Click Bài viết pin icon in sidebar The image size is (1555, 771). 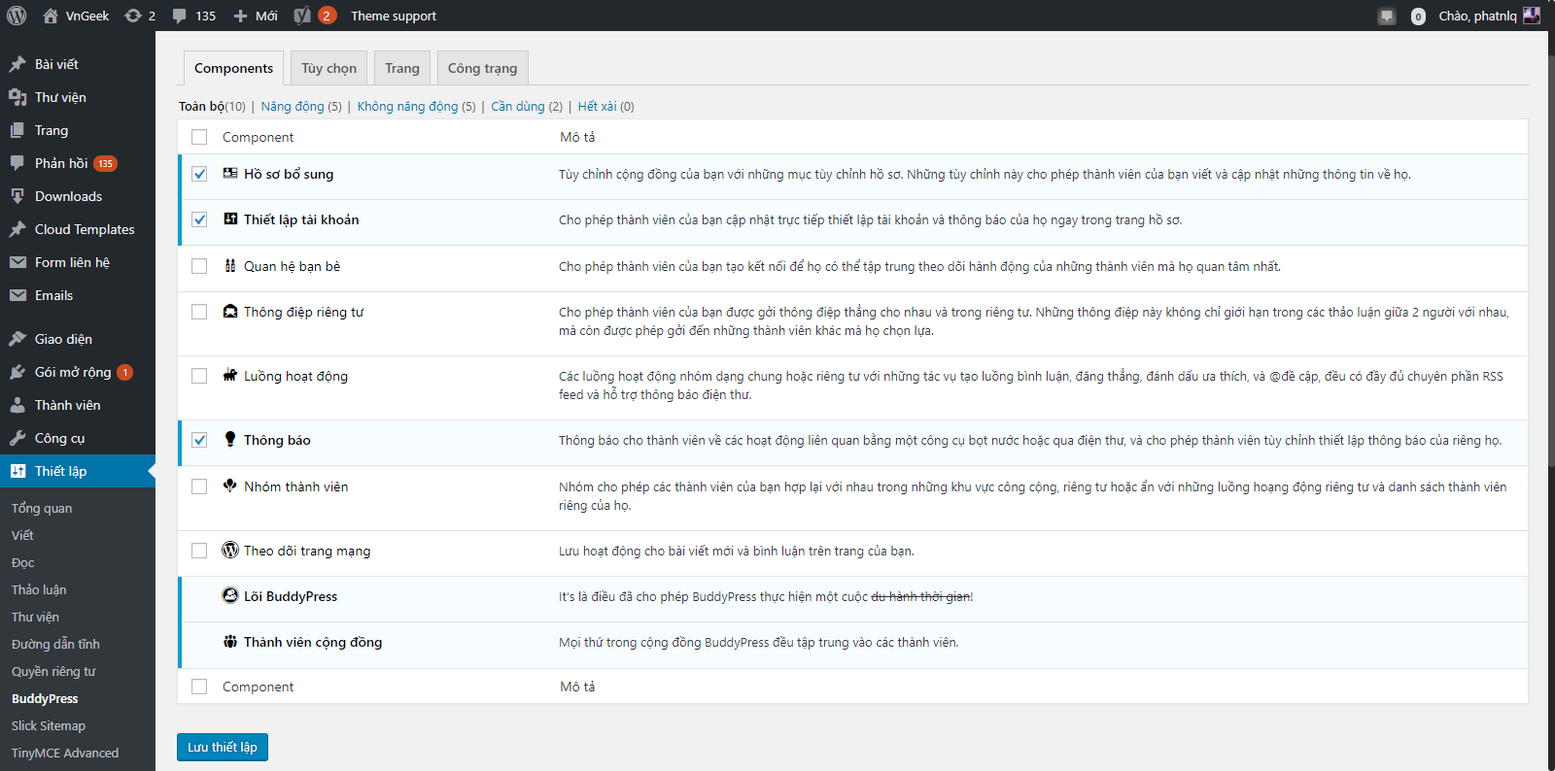pos(17,64)
